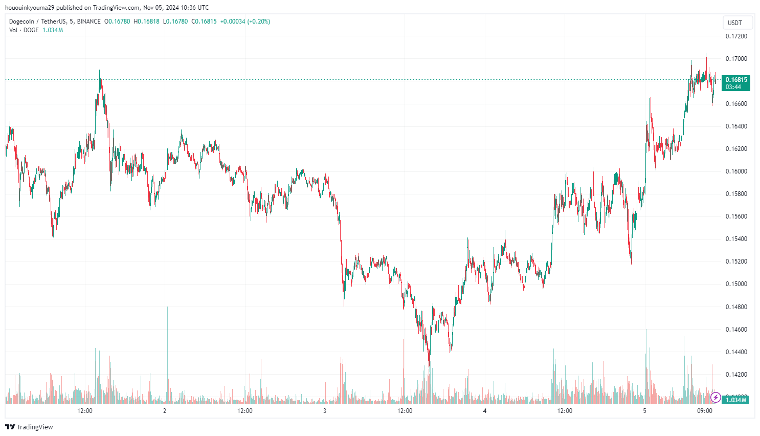Click the change value +0.00034 (+0.20%)
The image size is (760, 436).
point(245,21)
